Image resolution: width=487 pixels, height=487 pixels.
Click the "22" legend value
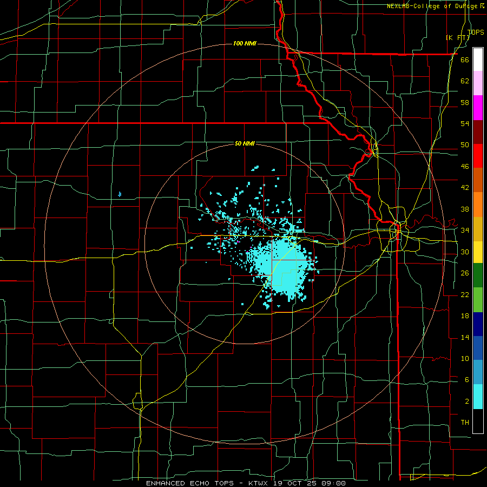(x=465, y=294)
